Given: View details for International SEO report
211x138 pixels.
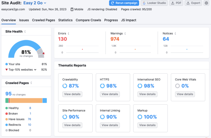Looking at the screenshot, I should click(x=147, y=94).
